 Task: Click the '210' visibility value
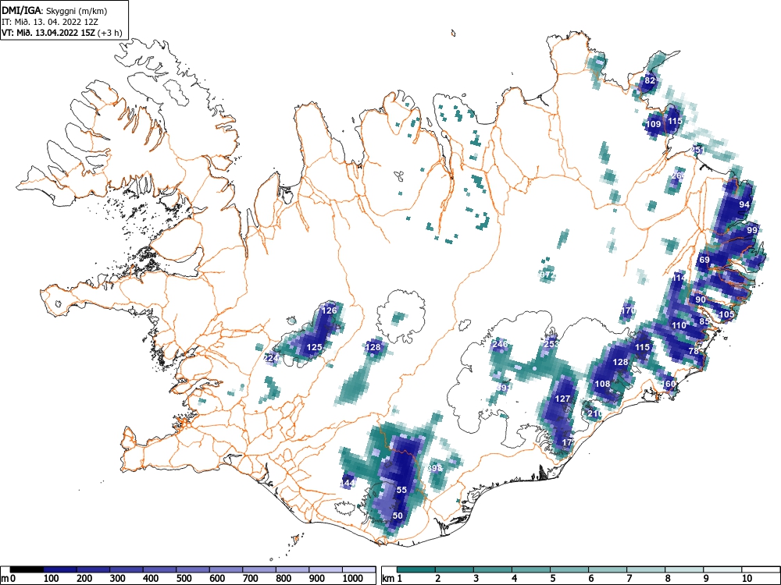(x=594, y=413)
